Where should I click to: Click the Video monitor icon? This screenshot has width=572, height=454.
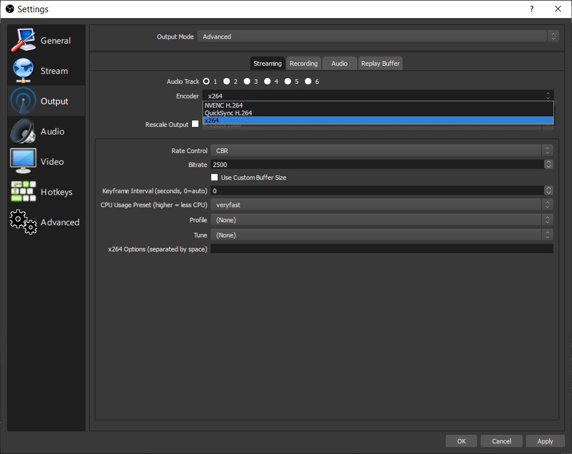click(23, 161)
